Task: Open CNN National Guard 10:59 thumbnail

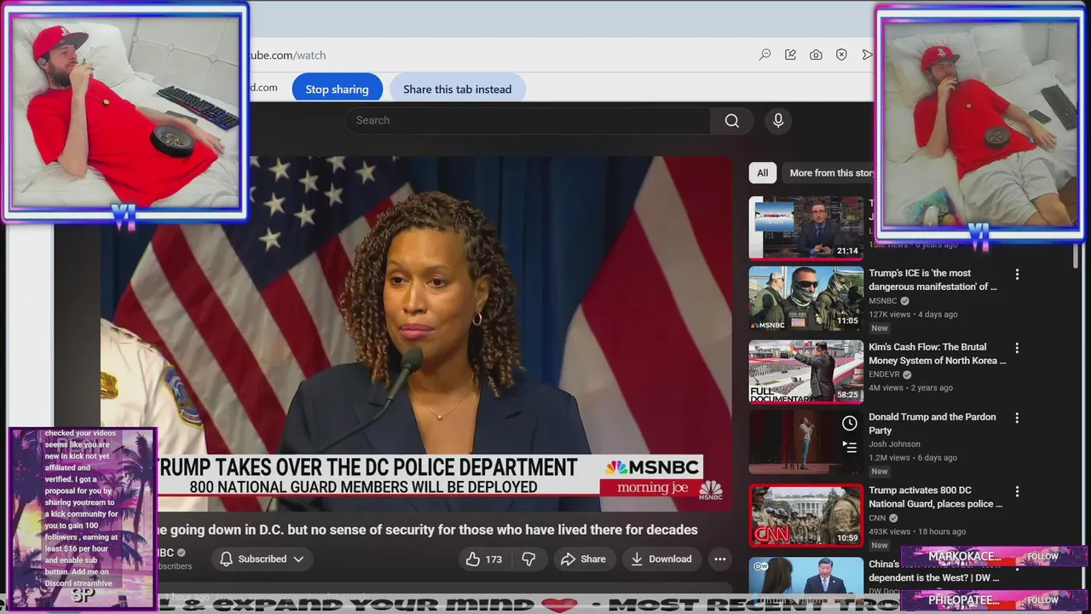Action: 806,515
